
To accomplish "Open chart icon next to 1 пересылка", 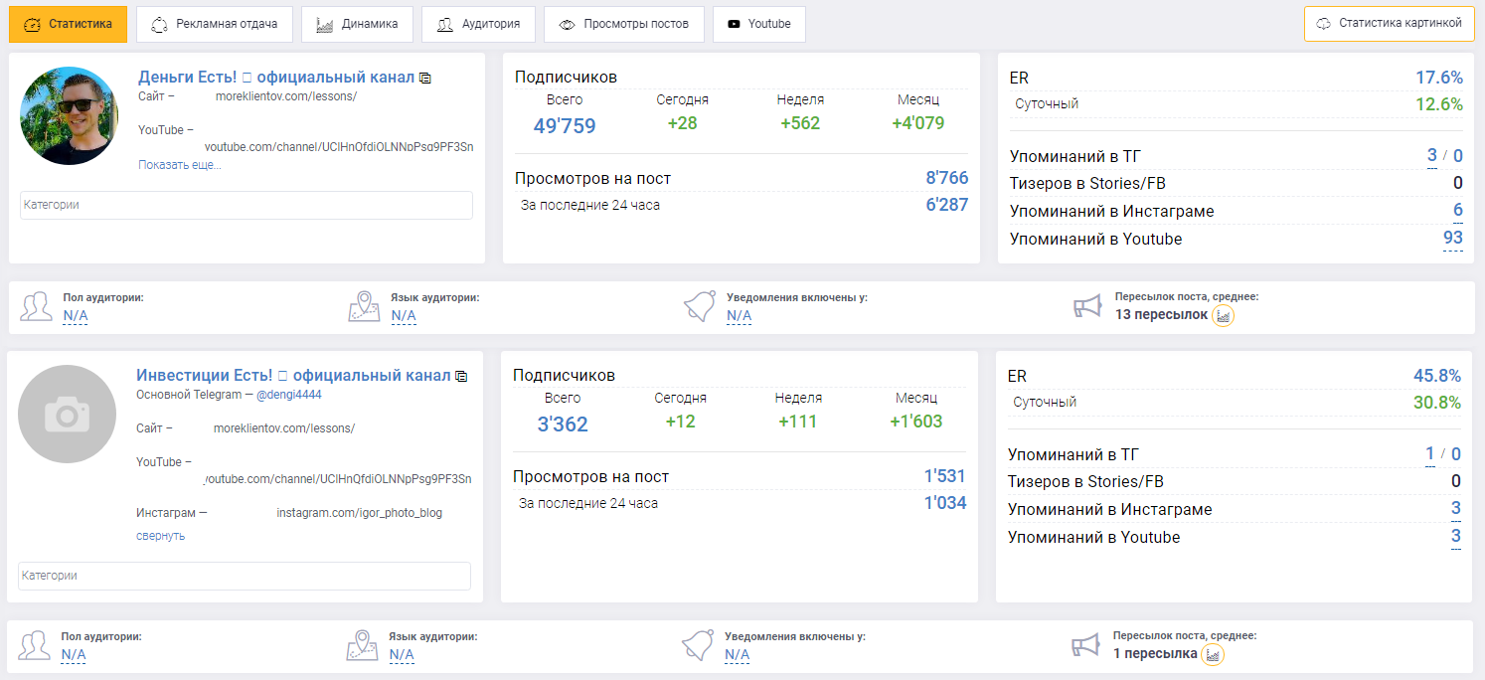I will click(x=1213, y=654).
